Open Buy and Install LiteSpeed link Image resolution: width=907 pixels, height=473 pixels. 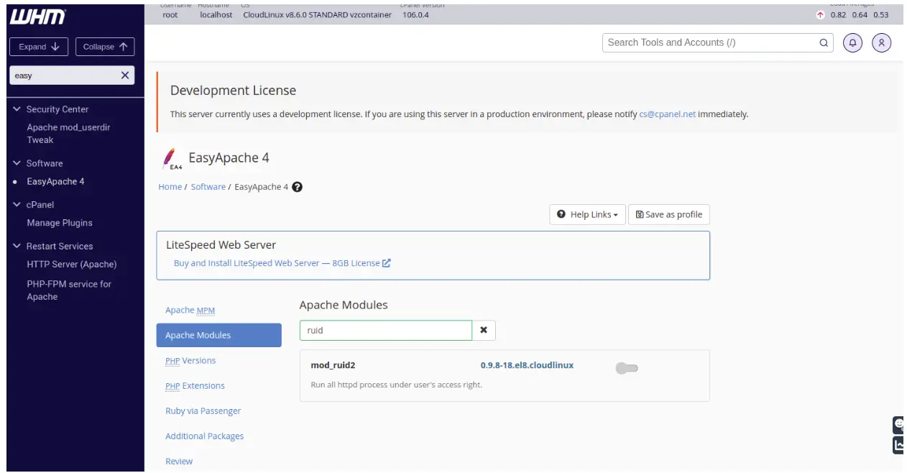[x=282, y=263]
